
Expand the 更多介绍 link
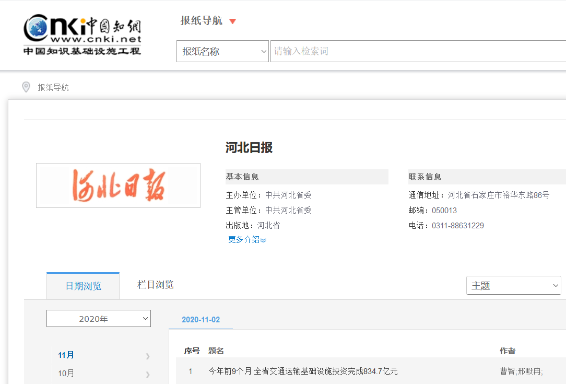coord(247,239)
